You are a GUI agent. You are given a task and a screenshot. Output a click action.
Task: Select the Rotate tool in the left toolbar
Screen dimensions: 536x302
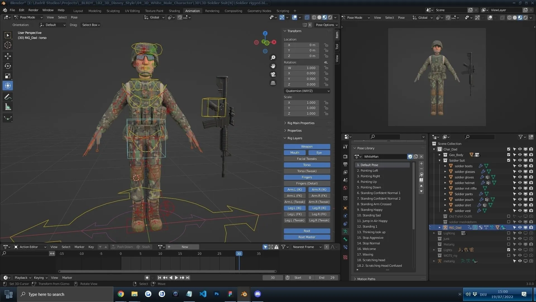[8, 66]
